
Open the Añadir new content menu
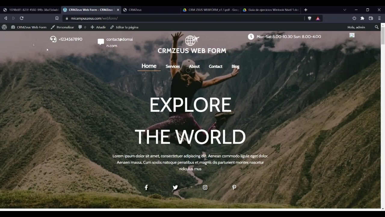pos(98,27)
